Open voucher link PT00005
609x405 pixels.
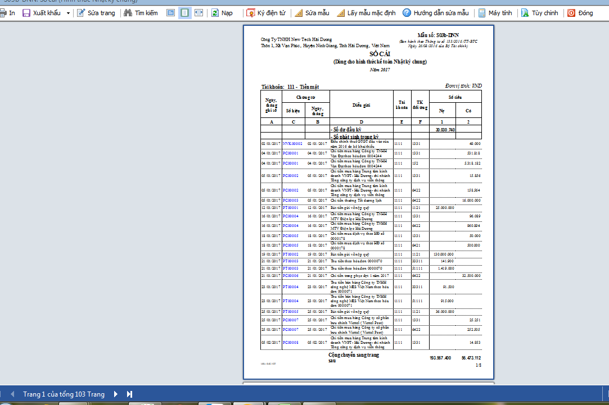pos(291,312)
